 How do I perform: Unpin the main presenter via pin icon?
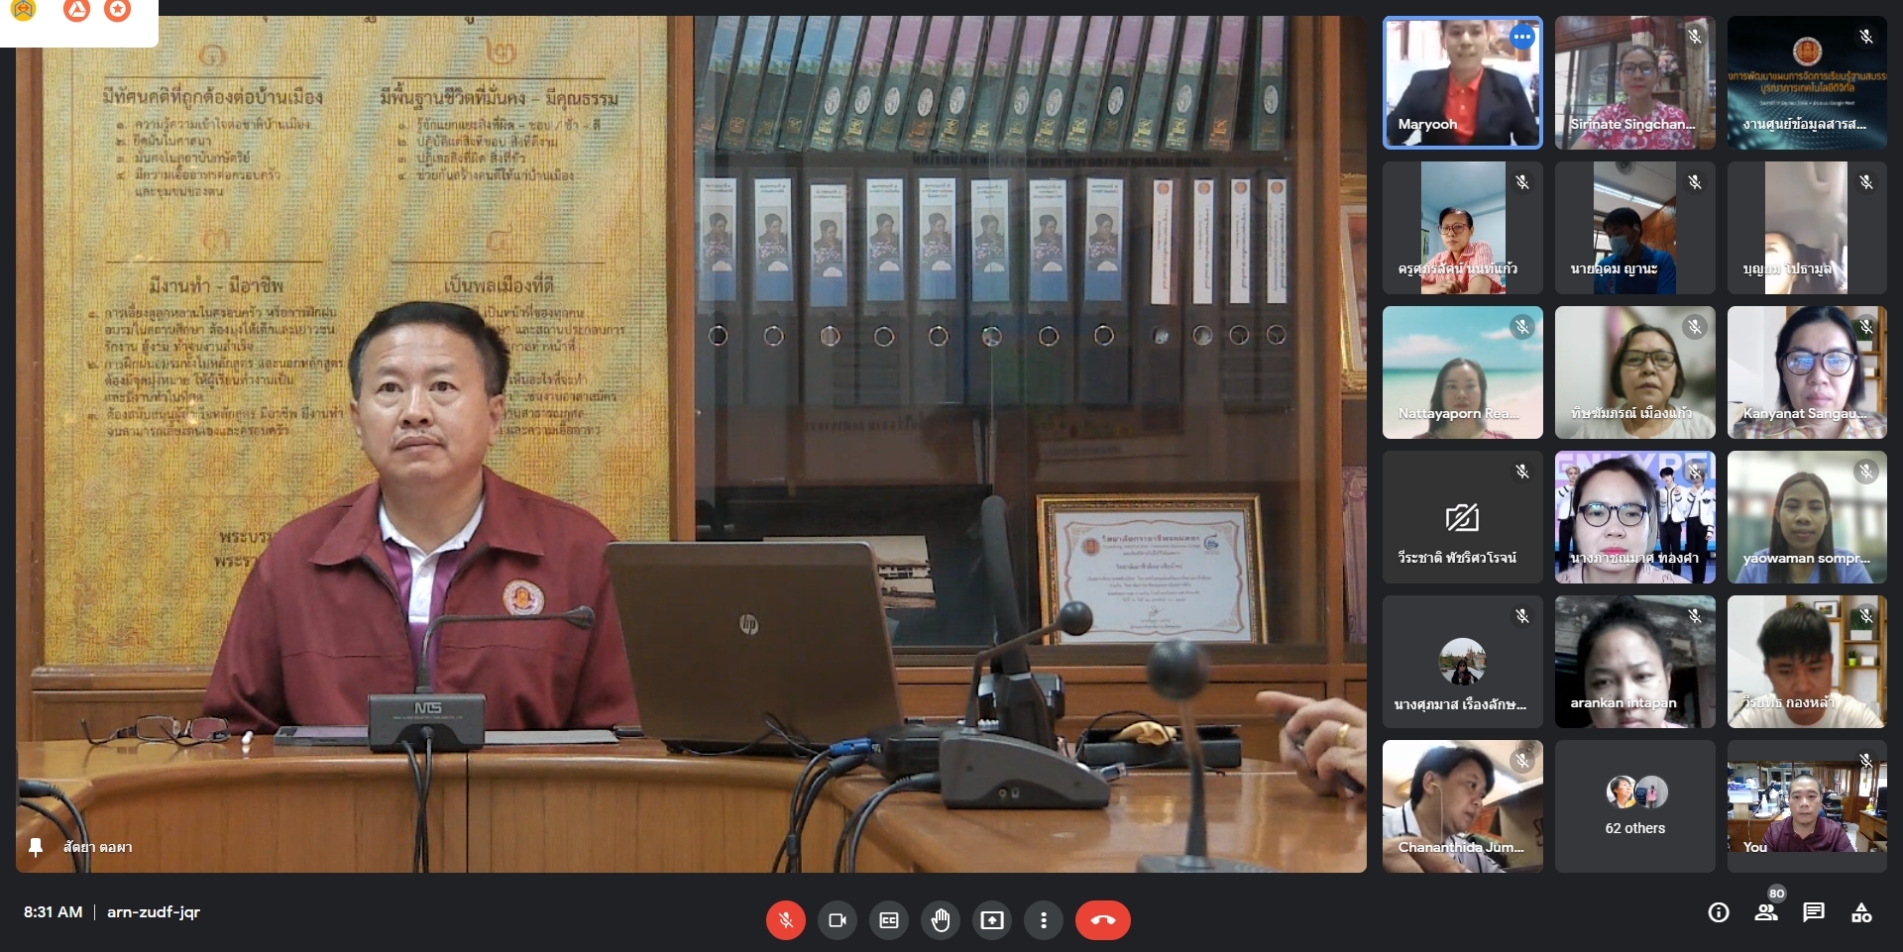37,847
